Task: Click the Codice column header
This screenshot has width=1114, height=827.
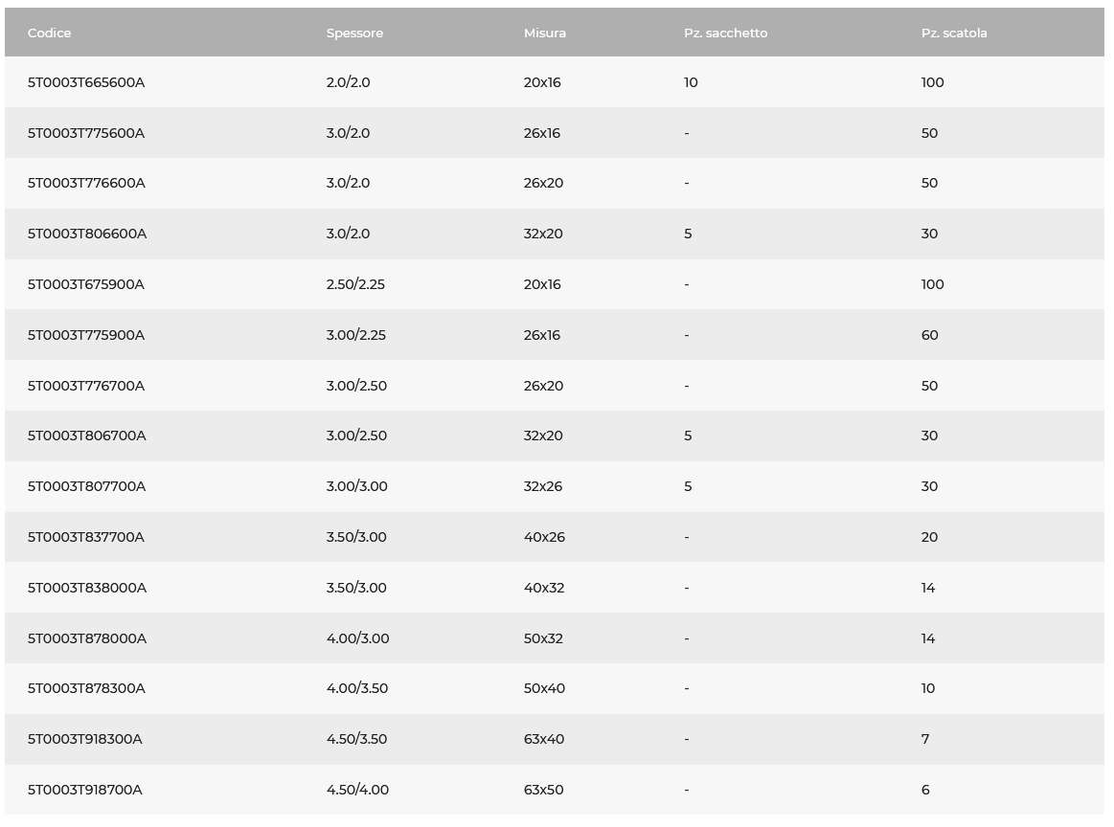Action: point(49,33)
